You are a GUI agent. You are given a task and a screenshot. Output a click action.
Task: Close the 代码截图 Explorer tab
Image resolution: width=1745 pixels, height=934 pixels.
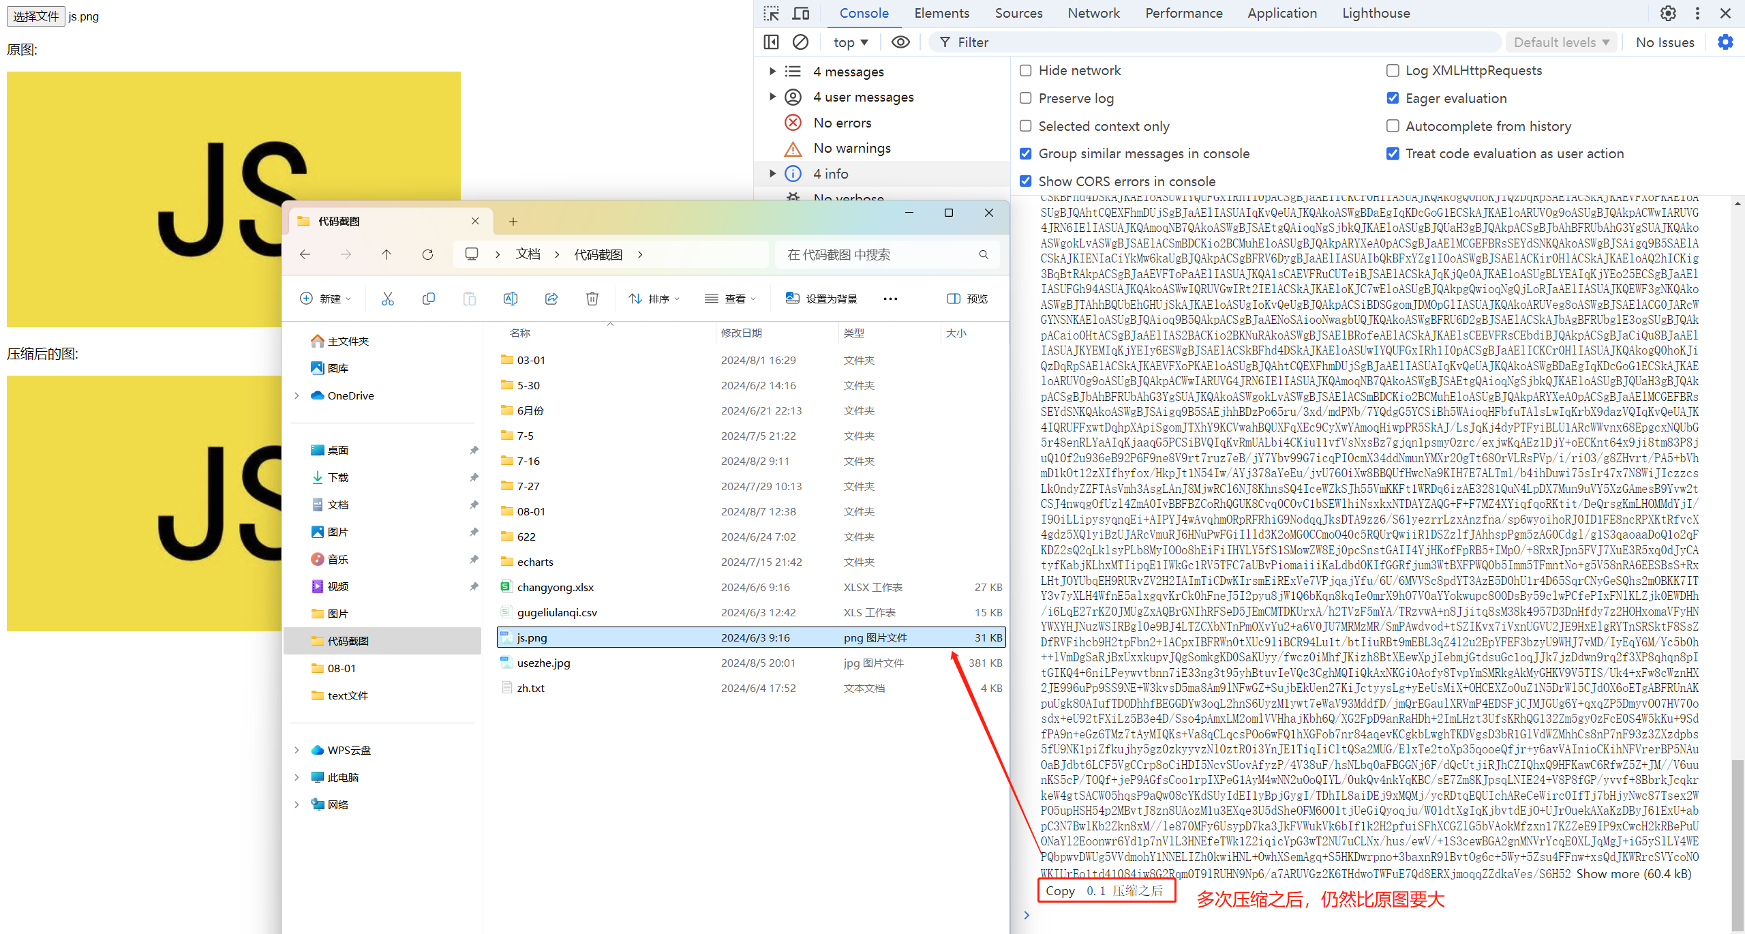pos(475,222)
